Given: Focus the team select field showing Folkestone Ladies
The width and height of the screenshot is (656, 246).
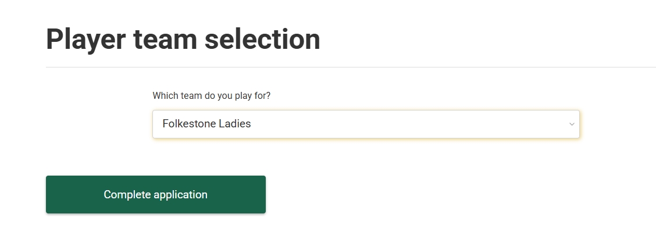Looking at the screenshot, I should [366, 124].
